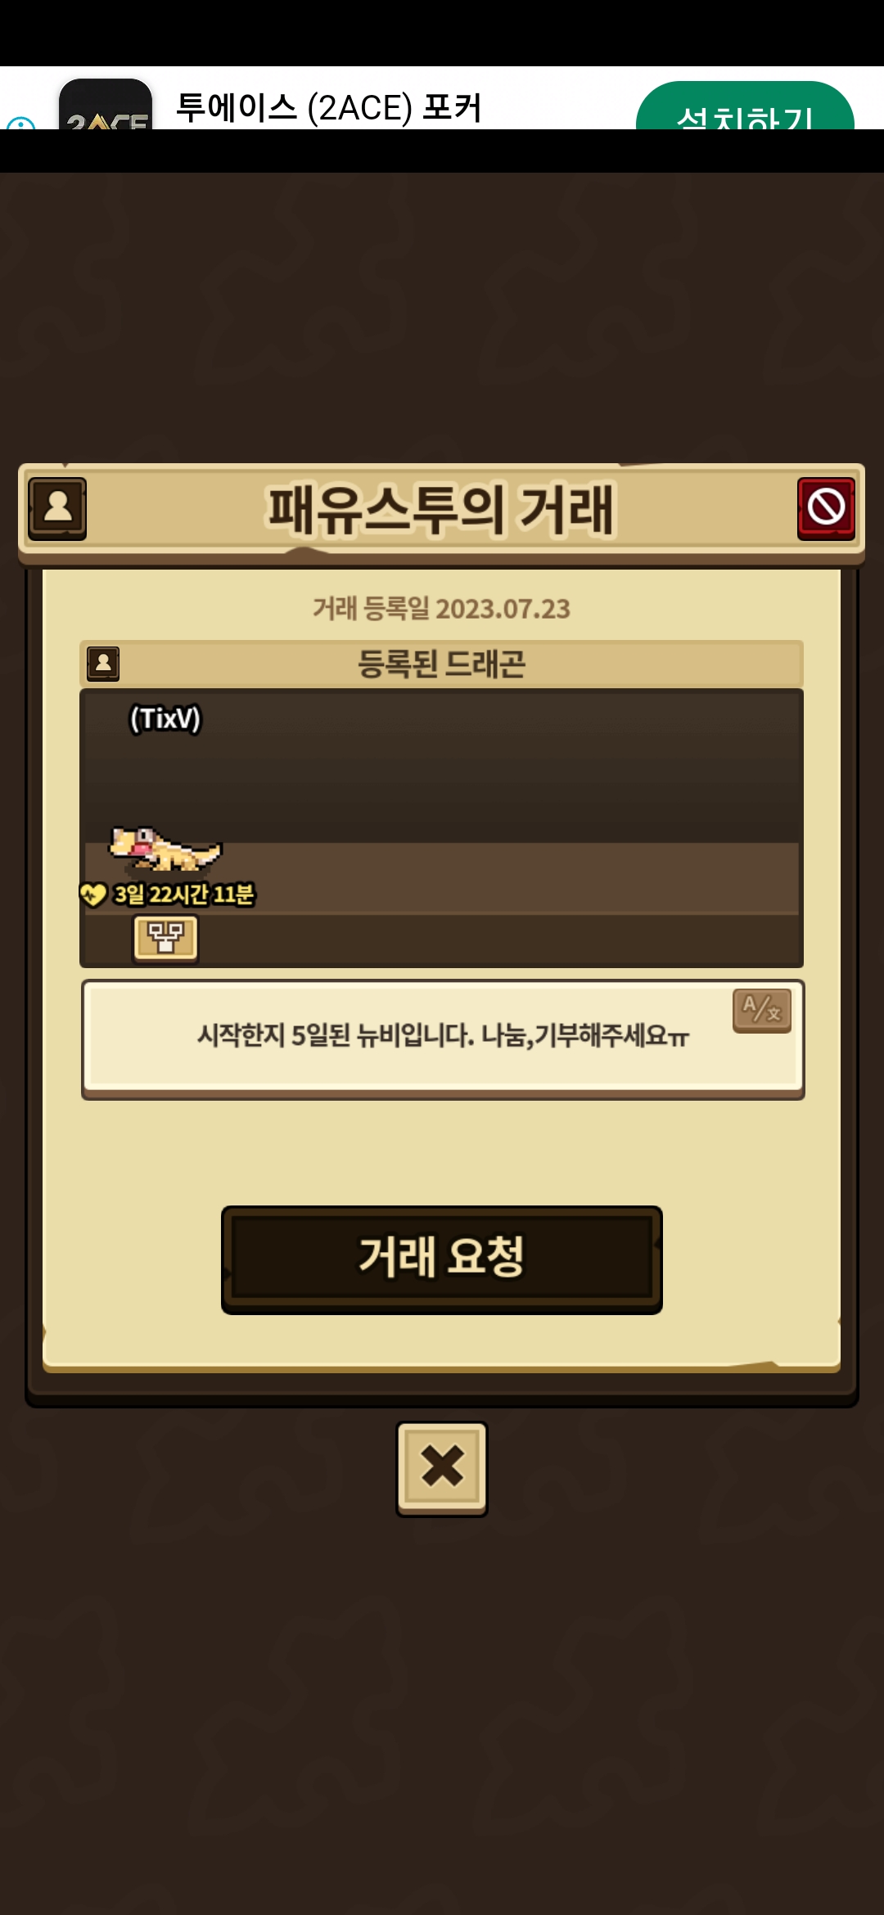Image resolution: width=884 pixels, height=1915 pixels.
Task: Tap the trade message text box
Action: coord(442,1039)
